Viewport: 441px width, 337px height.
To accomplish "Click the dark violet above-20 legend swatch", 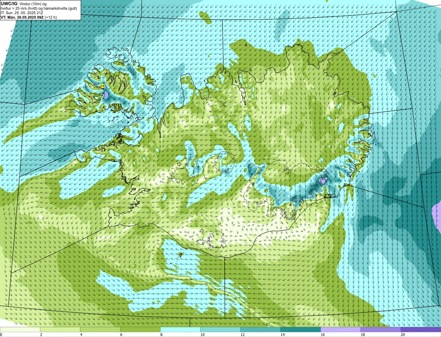I will click(x=421, y=329).
